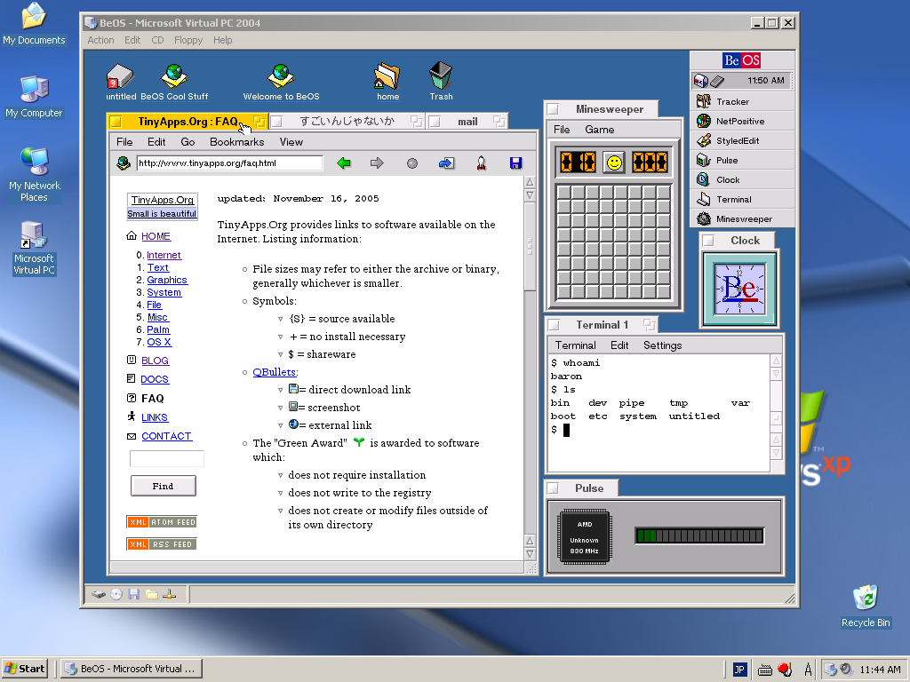Follow the QBullets link
Viewport: 910px width, 682px height.
coord(274,372)
